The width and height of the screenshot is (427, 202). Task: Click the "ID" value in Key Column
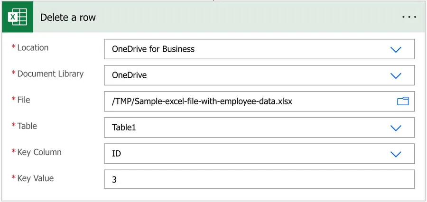(x=116, y=154)
